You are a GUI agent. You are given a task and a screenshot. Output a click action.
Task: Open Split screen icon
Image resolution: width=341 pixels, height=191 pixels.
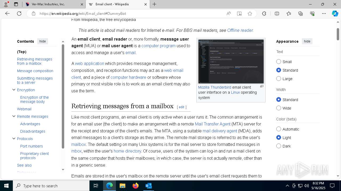277,14
